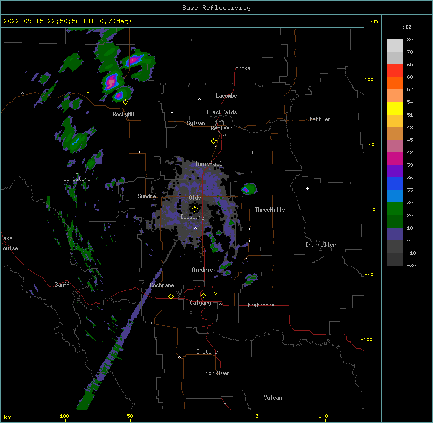Screen dimensions: 433x423
Task: Click the ThreeHills town label
Action: (x=270, y=210)
